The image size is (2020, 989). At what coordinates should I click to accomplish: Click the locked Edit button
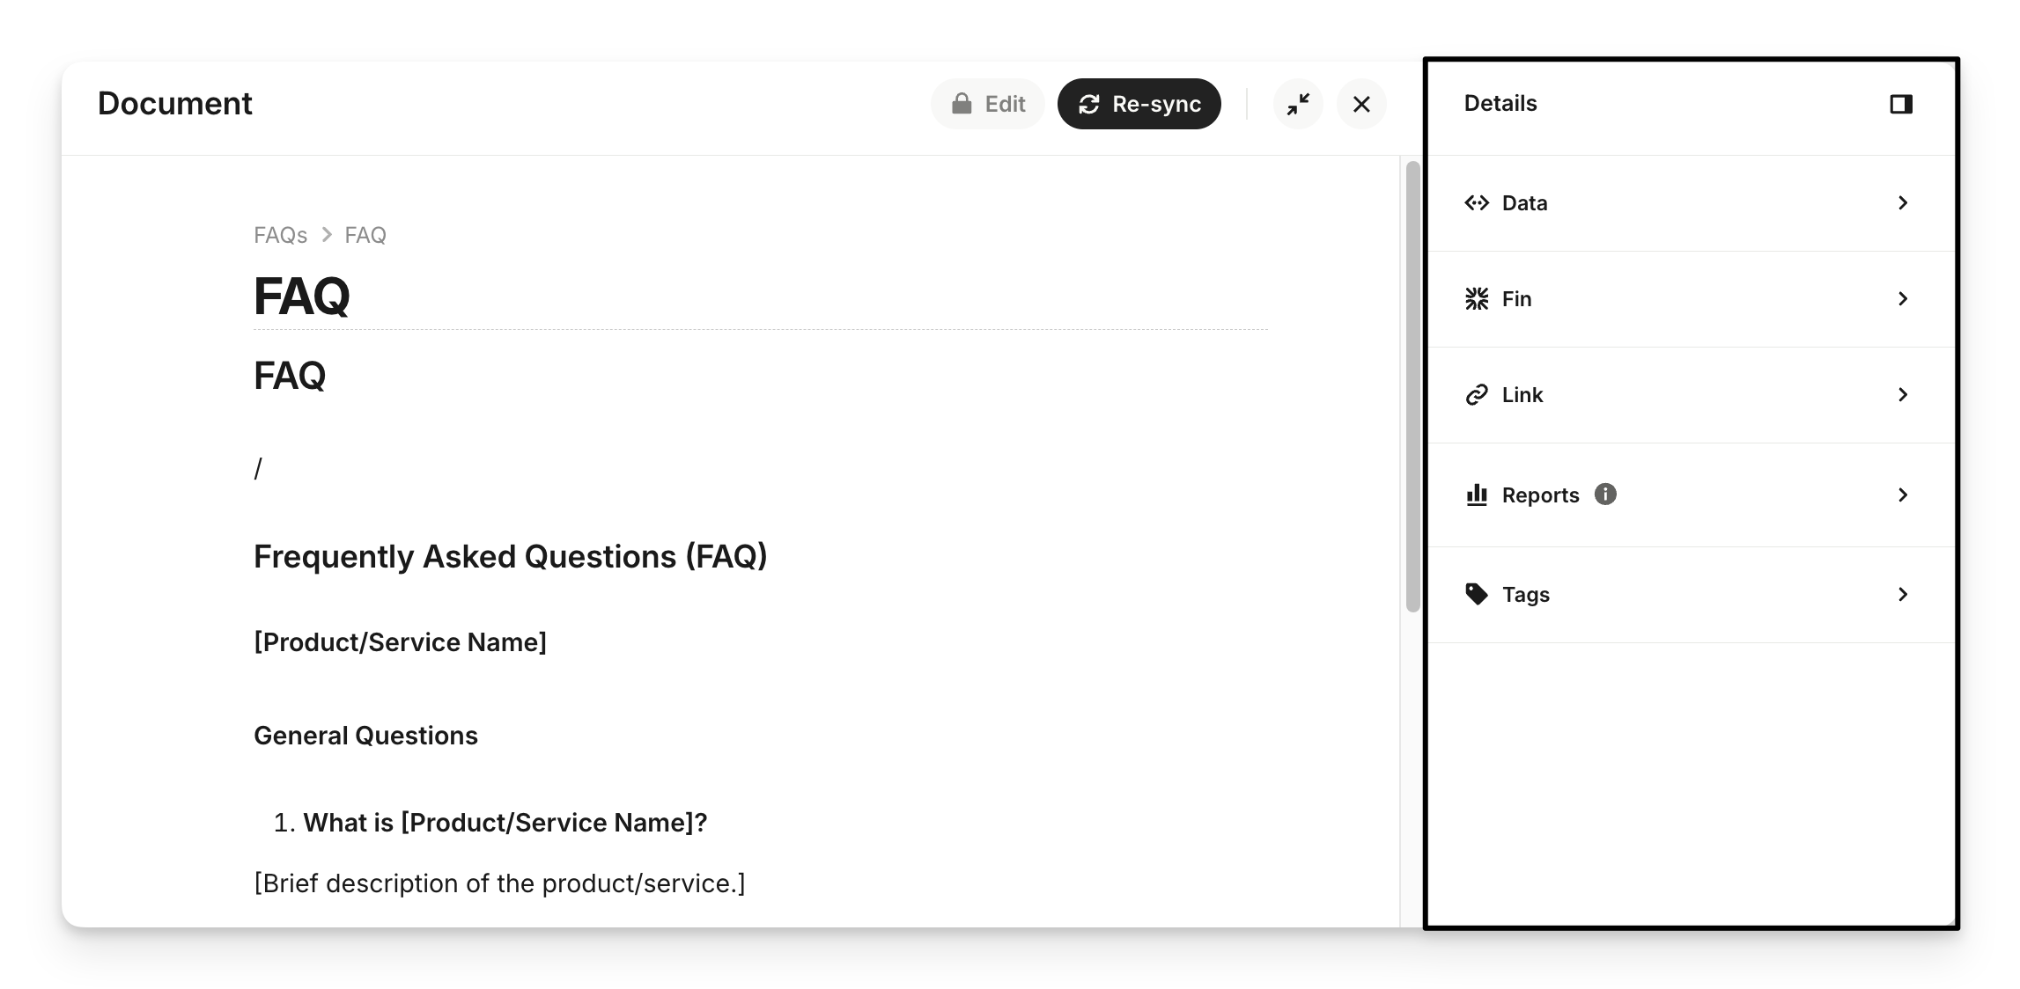(987, 104)
